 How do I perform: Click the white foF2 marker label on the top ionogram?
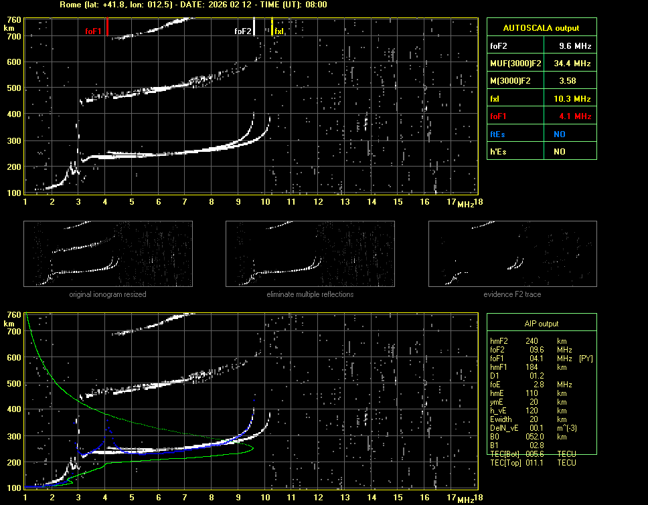coord(242,31)
